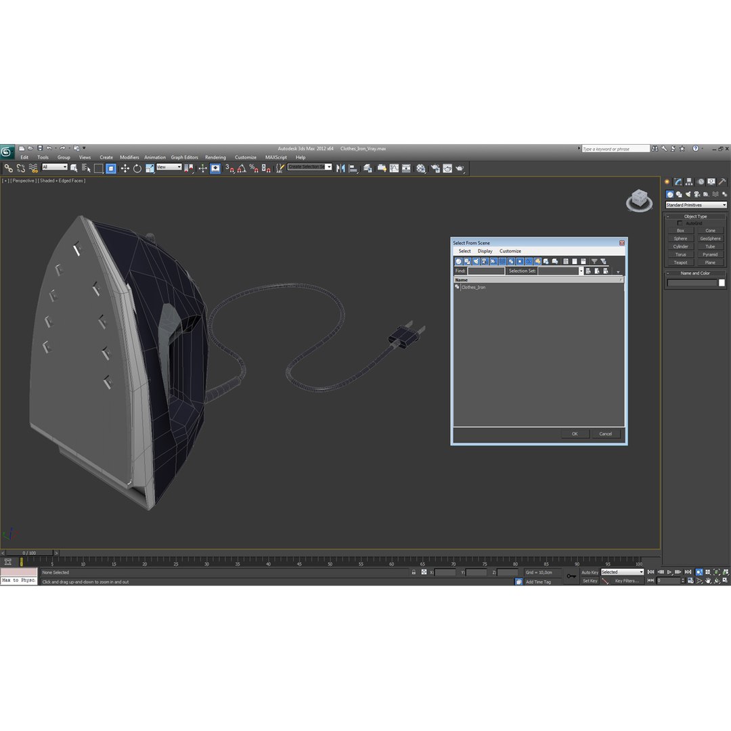Open the Material Editor

tap(421, 169)
